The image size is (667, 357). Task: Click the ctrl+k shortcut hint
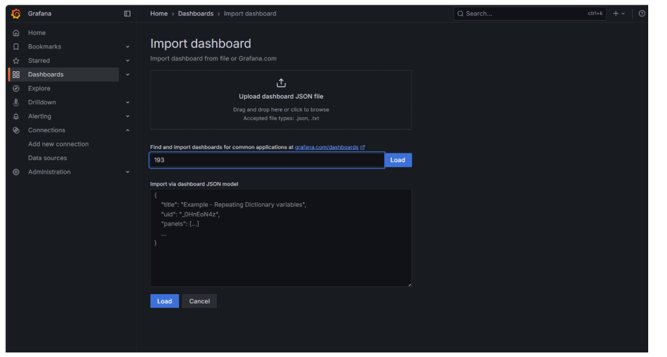click(x=595, y=14)
